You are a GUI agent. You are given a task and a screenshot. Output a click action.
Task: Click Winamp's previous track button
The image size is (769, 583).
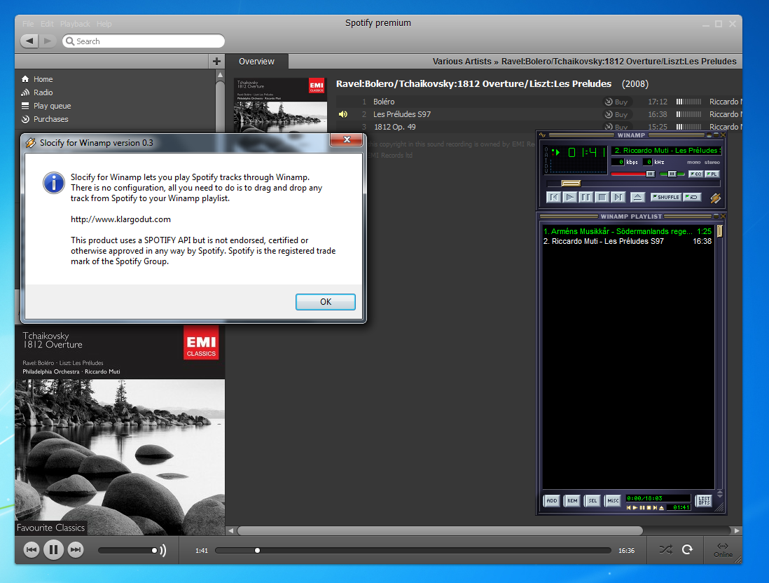[x=554, y=197]
